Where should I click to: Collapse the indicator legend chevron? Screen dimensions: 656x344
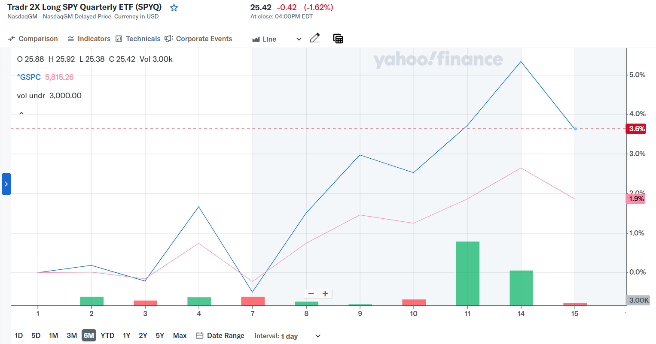21,114
